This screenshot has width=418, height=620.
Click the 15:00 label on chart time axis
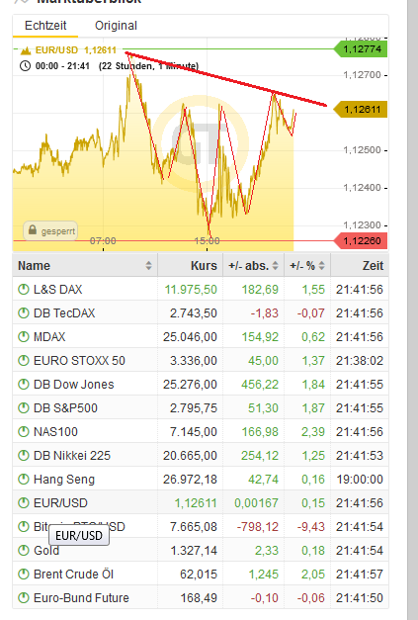click(208, 241)
